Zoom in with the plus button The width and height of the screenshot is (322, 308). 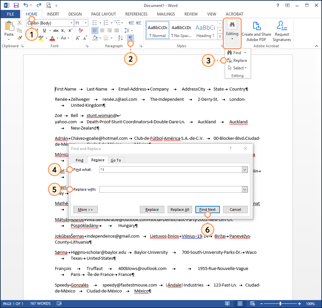pos(300,303)
